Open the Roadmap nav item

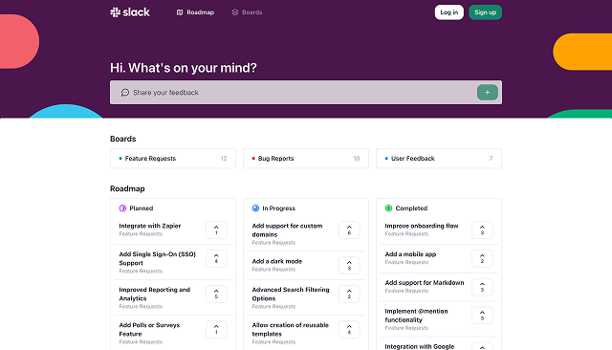click(195, 12)
